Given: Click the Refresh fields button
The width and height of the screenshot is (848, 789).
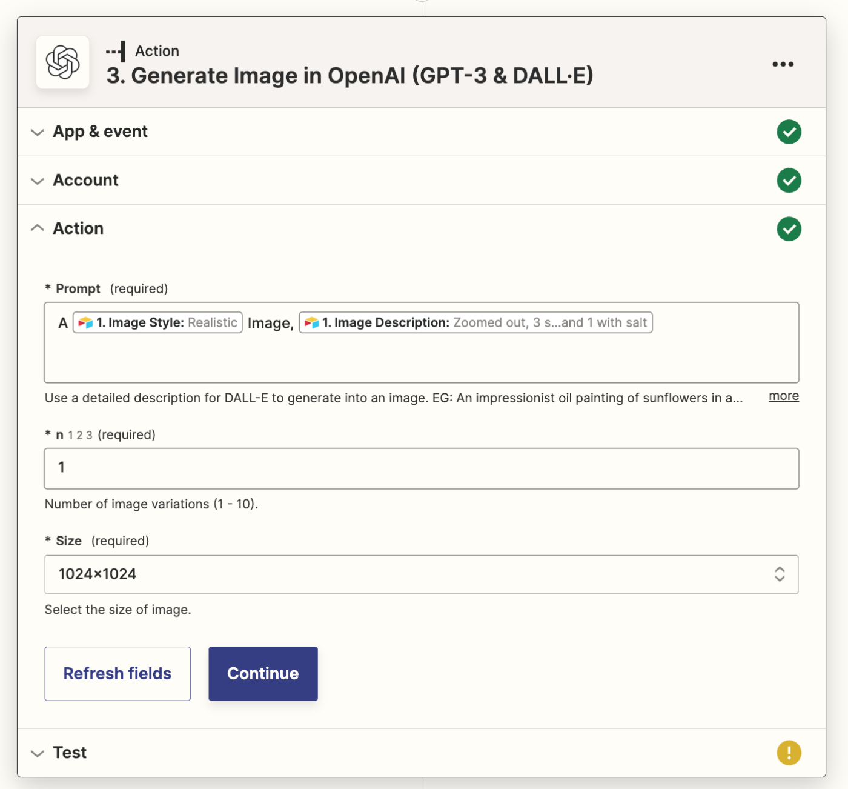Looking at the screenshot, I should (x=118, y=674).
